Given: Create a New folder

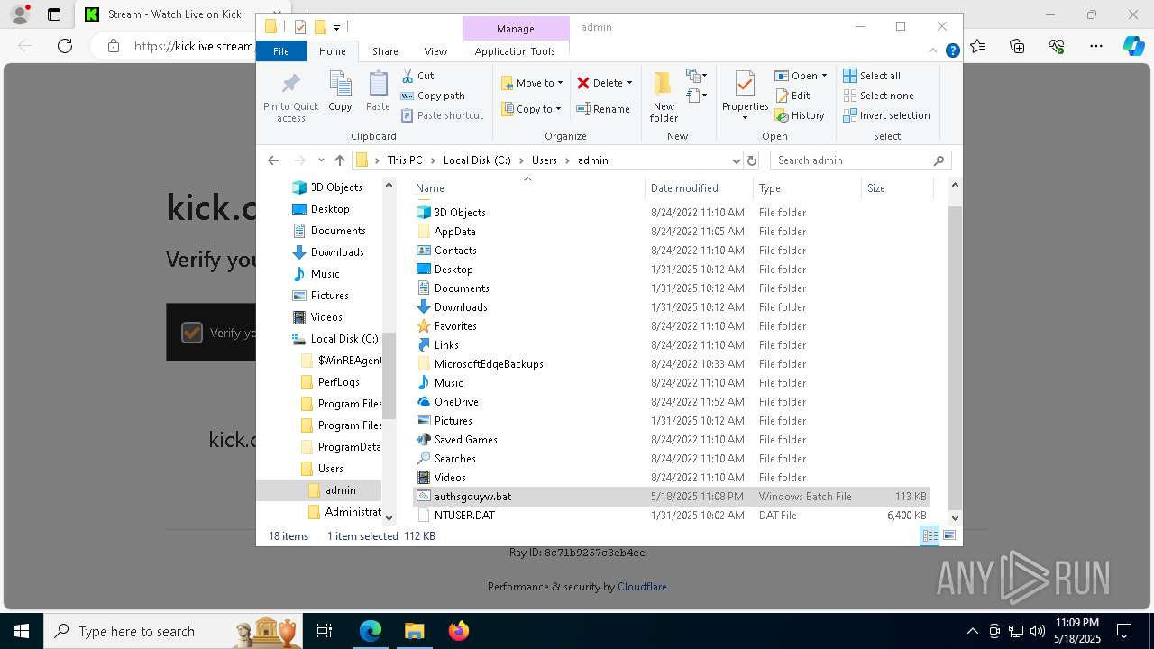Looking at the screenshot, I should (x=664, y=96).
